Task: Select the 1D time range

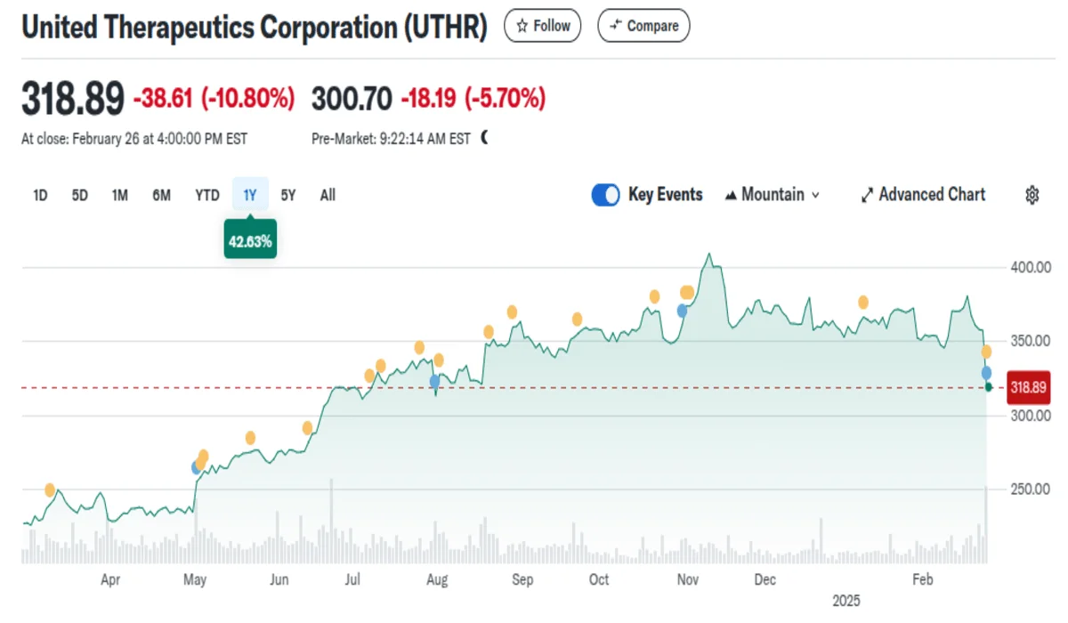Action: coord(40,195)
